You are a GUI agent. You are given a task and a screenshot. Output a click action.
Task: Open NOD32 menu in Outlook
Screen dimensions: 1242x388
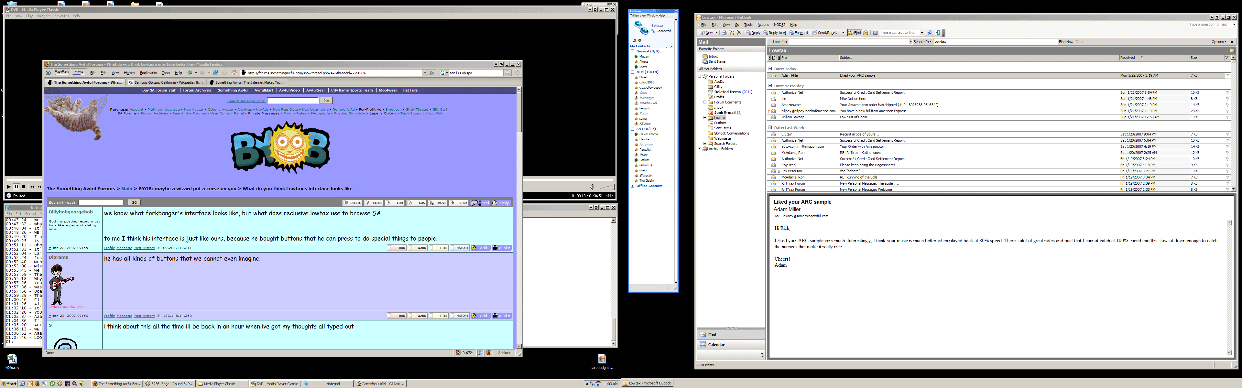tap(779, 25)
